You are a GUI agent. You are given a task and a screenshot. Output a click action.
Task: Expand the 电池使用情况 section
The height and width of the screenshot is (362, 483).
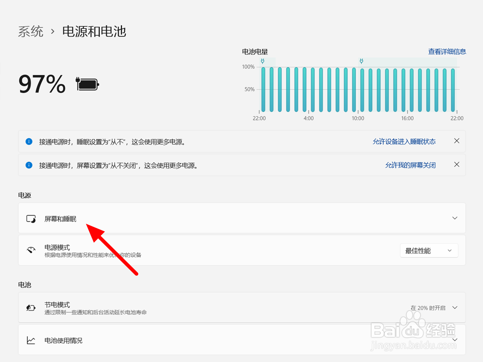pyautogui.click(x=454, y=340)
